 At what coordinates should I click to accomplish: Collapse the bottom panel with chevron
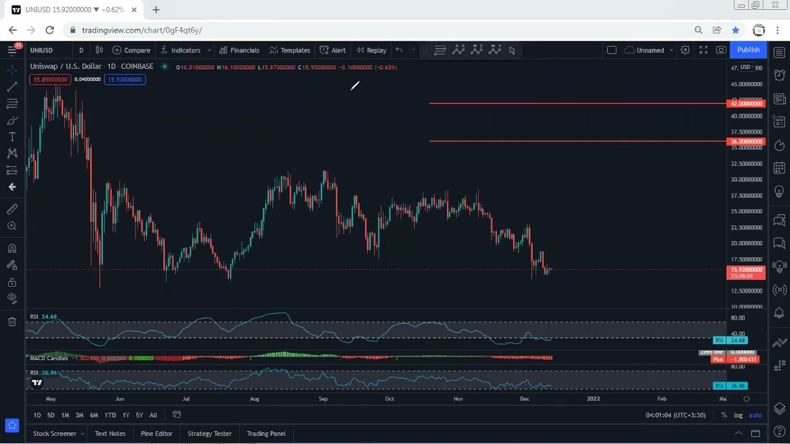[738, 434]
